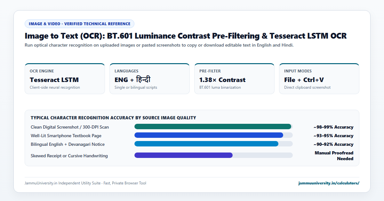Click "Single or bilingual scripts" caption
This screenshot has width=384, height=201.
(x=136, y=87)
